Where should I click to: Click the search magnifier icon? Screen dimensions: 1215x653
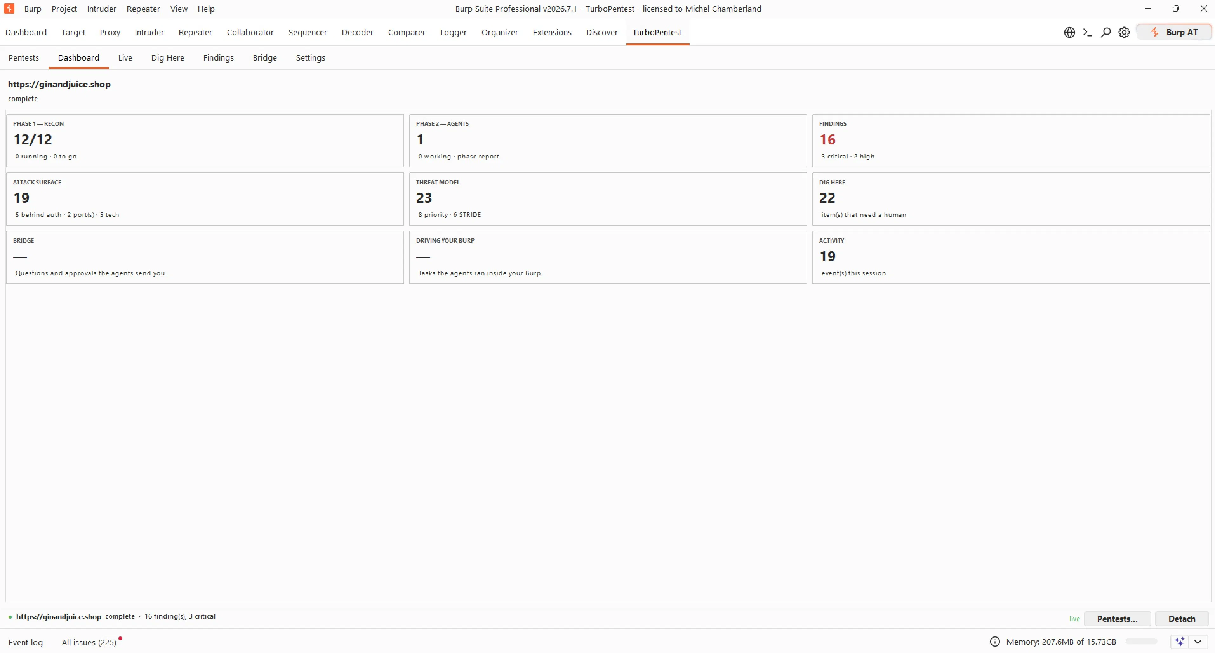1105,32
